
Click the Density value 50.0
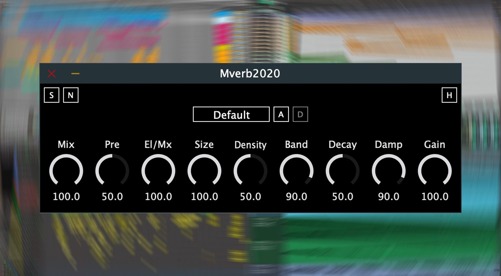251,196
